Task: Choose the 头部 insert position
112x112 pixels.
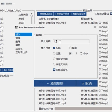Action: [x=57, y=48]
